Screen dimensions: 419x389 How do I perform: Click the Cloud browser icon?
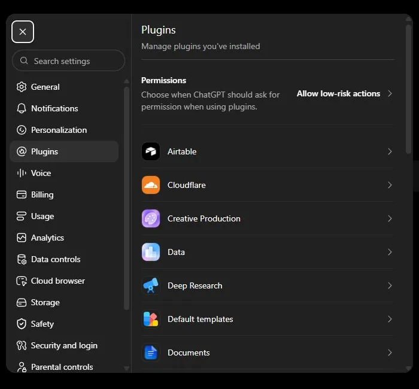coord(22,281)
